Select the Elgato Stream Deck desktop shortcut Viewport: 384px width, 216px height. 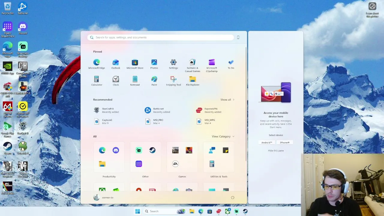[7, 30]
